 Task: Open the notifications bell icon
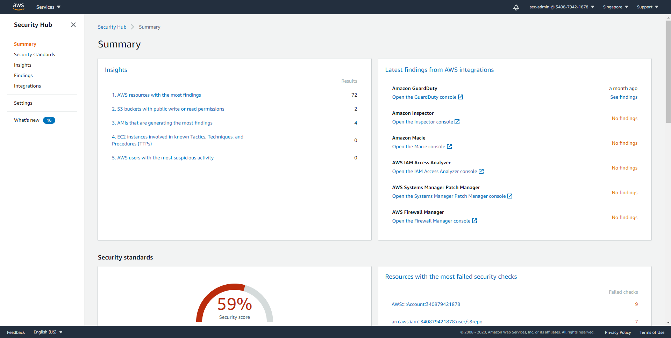pos(516,7)
